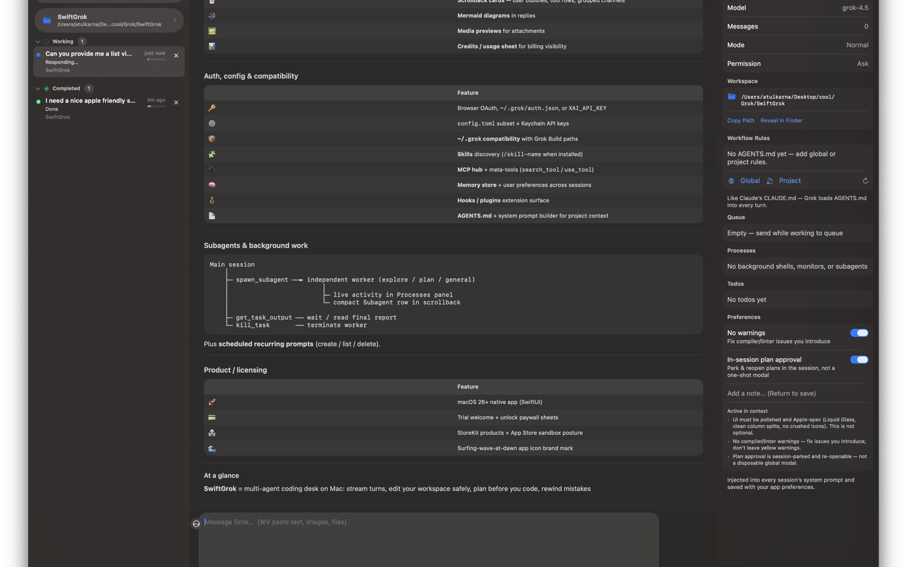Screen dimensions: 907x567
Task: Click the palette icon beside Mermaid diagrams
Action: 212,15
